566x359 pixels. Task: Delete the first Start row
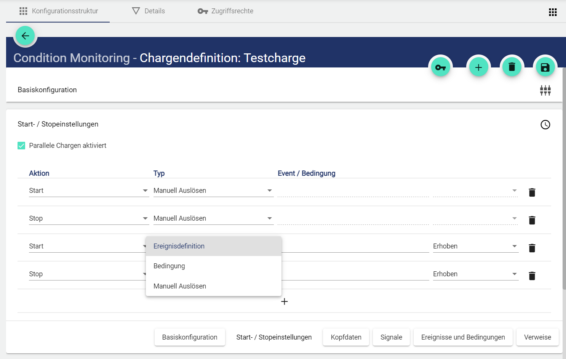pos(532,192)
